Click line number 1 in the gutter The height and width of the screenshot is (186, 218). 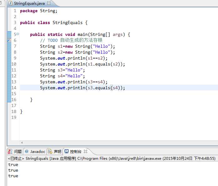[15, 11]
